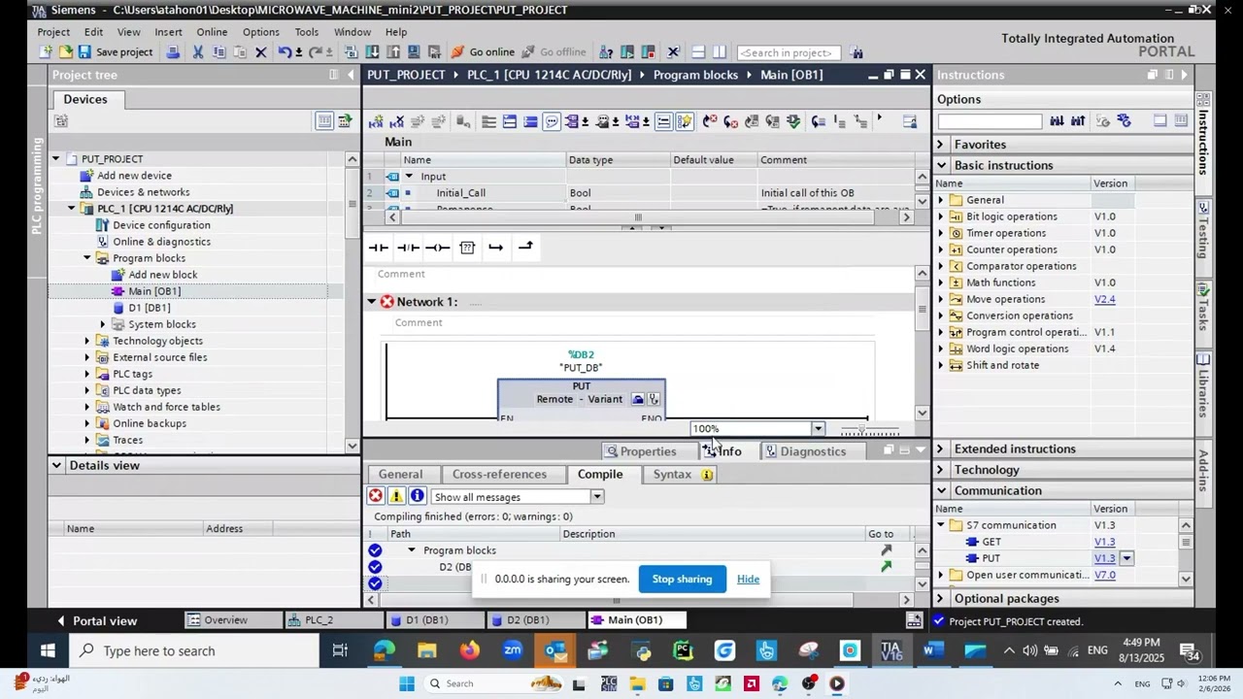Click Add new block in project tree
Image resolution: width=1243 pixels, height=699 pixels.
162,275
